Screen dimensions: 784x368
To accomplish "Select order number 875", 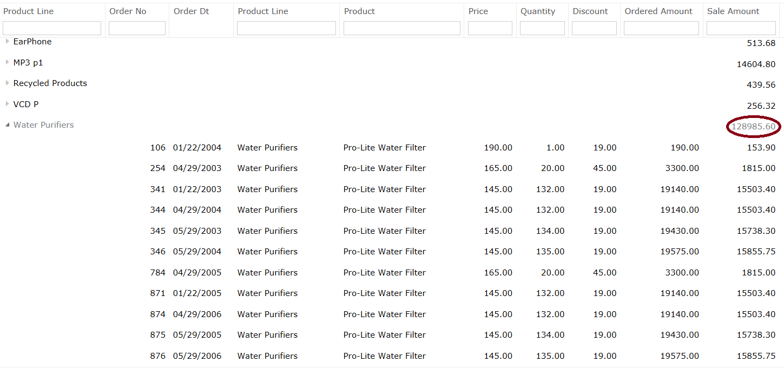I will [x=158, y=335].
